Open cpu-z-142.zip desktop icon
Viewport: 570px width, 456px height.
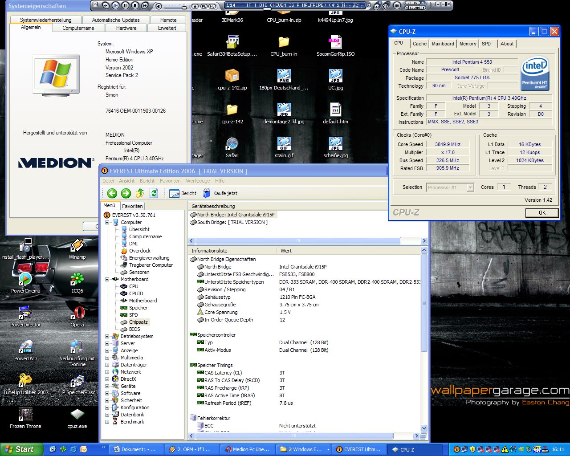point(232,79)
